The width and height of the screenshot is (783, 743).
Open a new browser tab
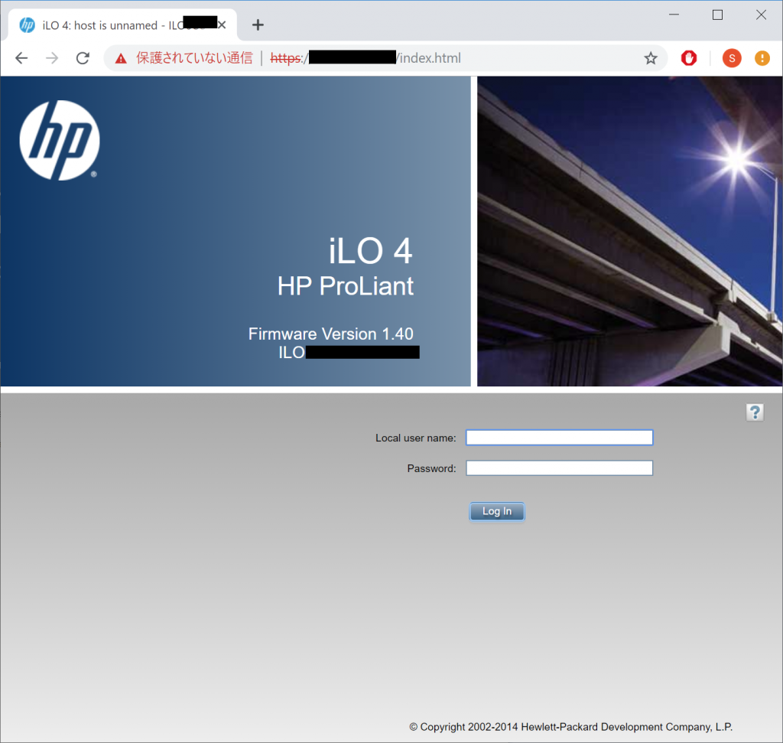258,24
